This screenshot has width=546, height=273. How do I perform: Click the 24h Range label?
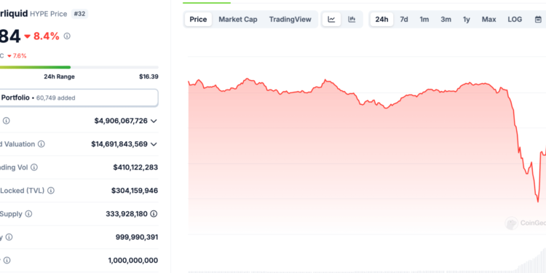[59, 76]
